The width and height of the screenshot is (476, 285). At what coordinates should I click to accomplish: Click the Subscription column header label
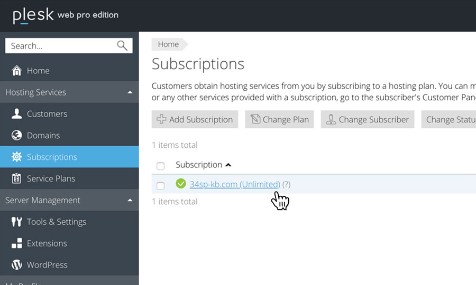[199, 165]
